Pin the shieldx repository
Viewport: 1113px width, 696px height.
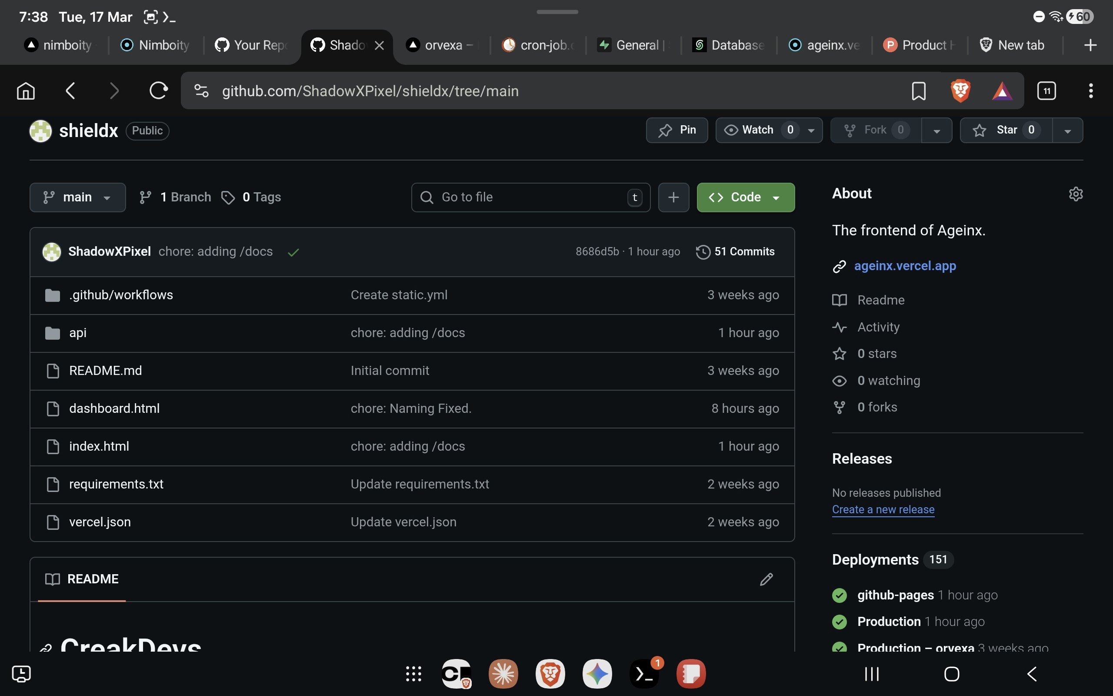pyautogui.click(x=676, y=130)
